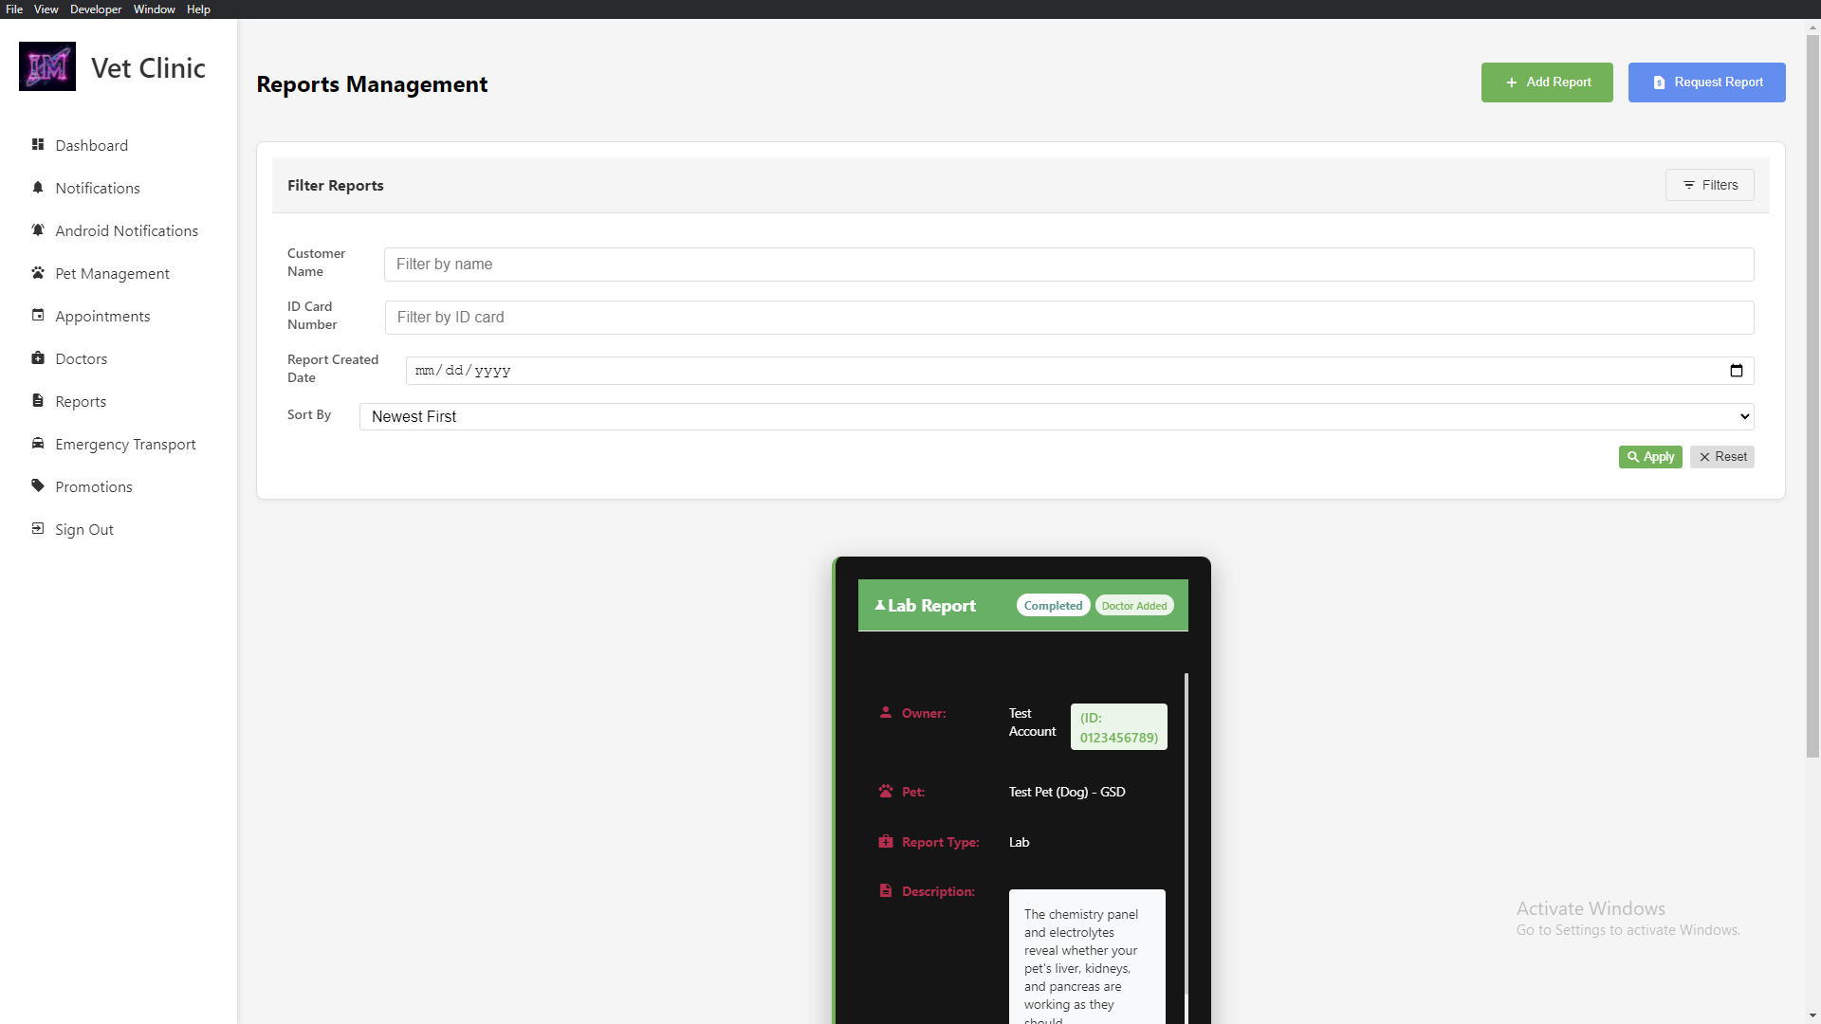Open Appointments using the calendar icon
This screenshot has width=1821, height=1024.
38,316
